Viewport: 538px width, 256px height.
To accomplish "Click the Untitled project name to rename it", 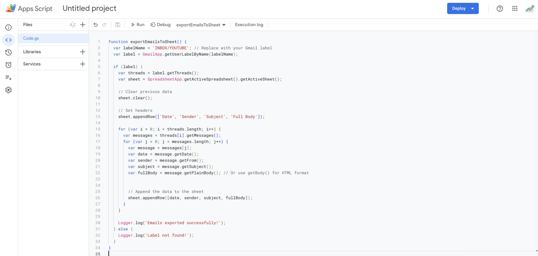I will pyautogui.click(x=89, y=8).
